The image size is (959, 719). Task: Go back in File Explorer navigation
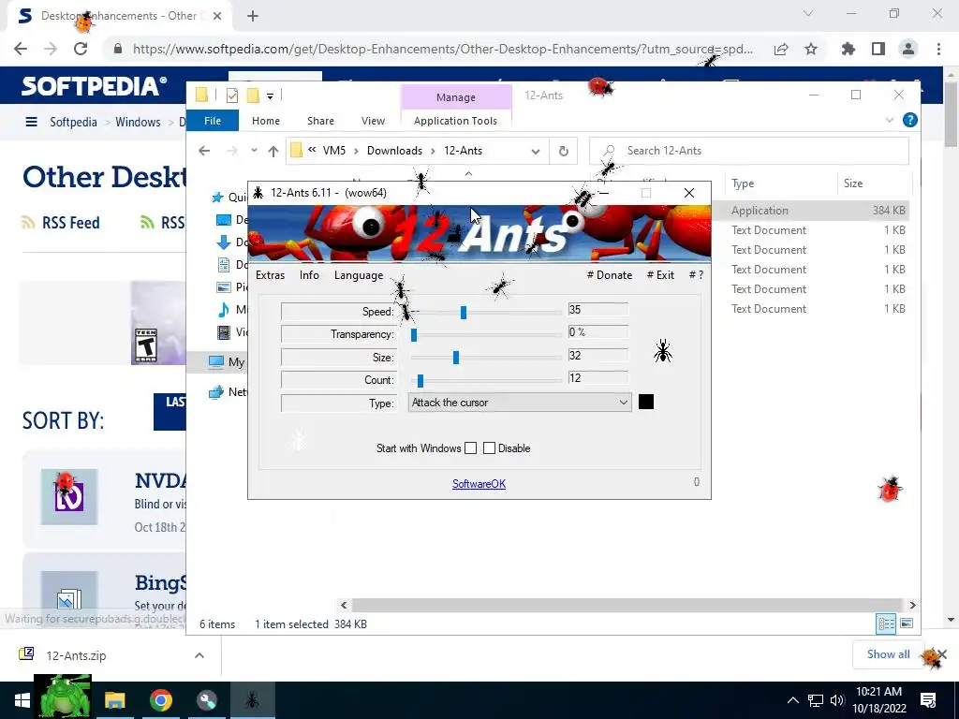[204, 151]
